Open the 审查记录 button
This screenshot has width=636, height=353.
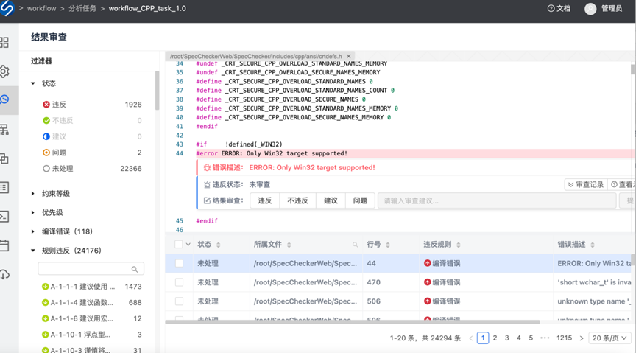[x=585, y=184]
